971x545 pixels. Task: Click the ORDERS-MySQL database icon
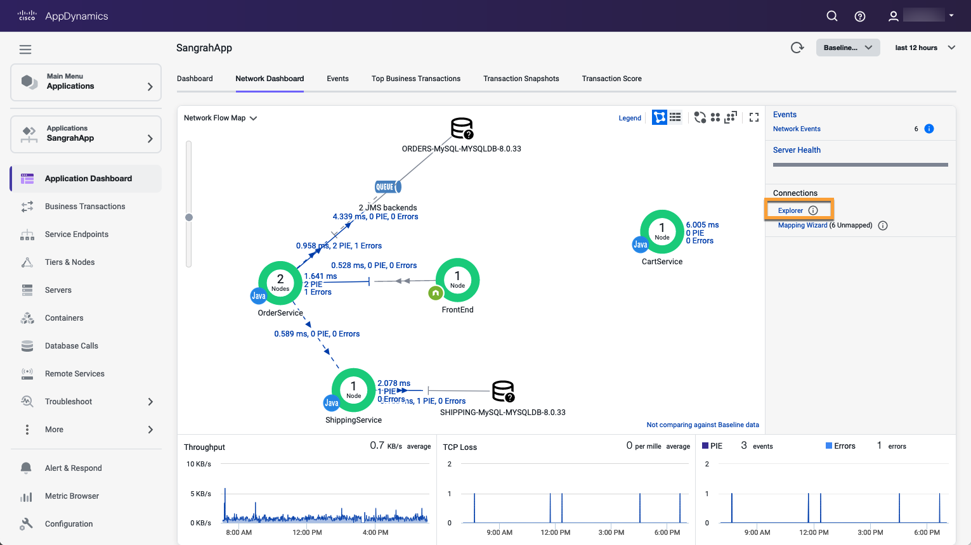462,129
